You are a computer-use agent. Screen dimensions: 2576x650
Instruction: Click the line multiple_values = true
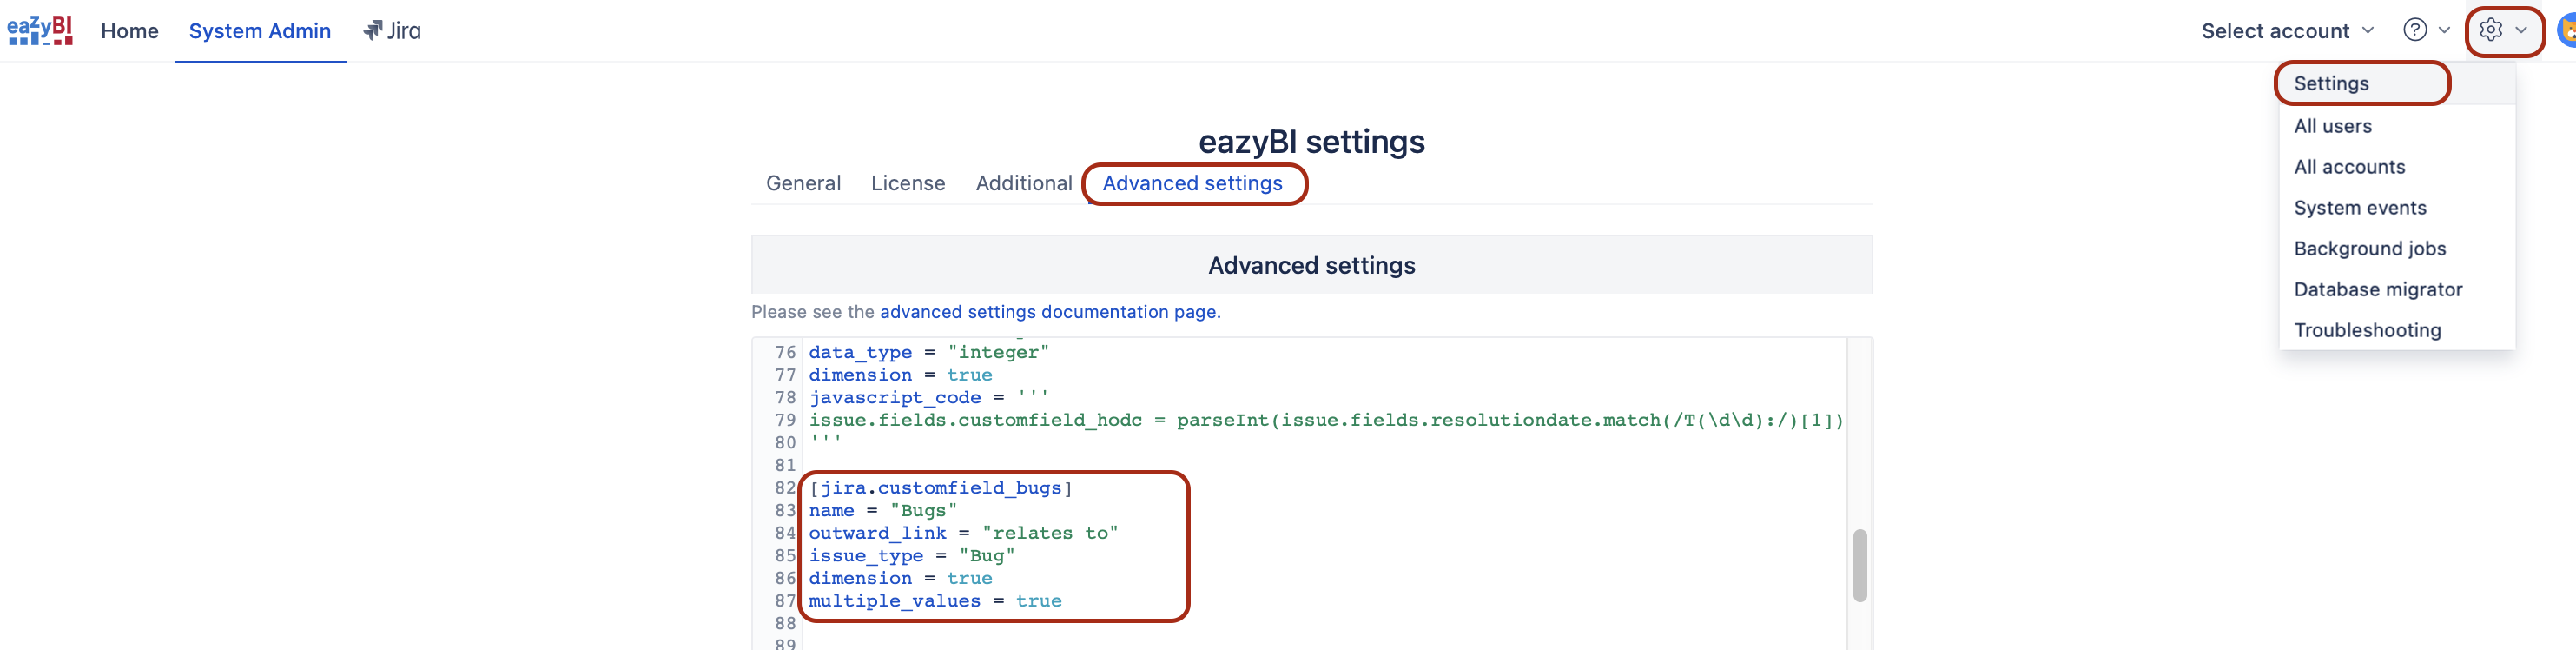pos(935,601)
